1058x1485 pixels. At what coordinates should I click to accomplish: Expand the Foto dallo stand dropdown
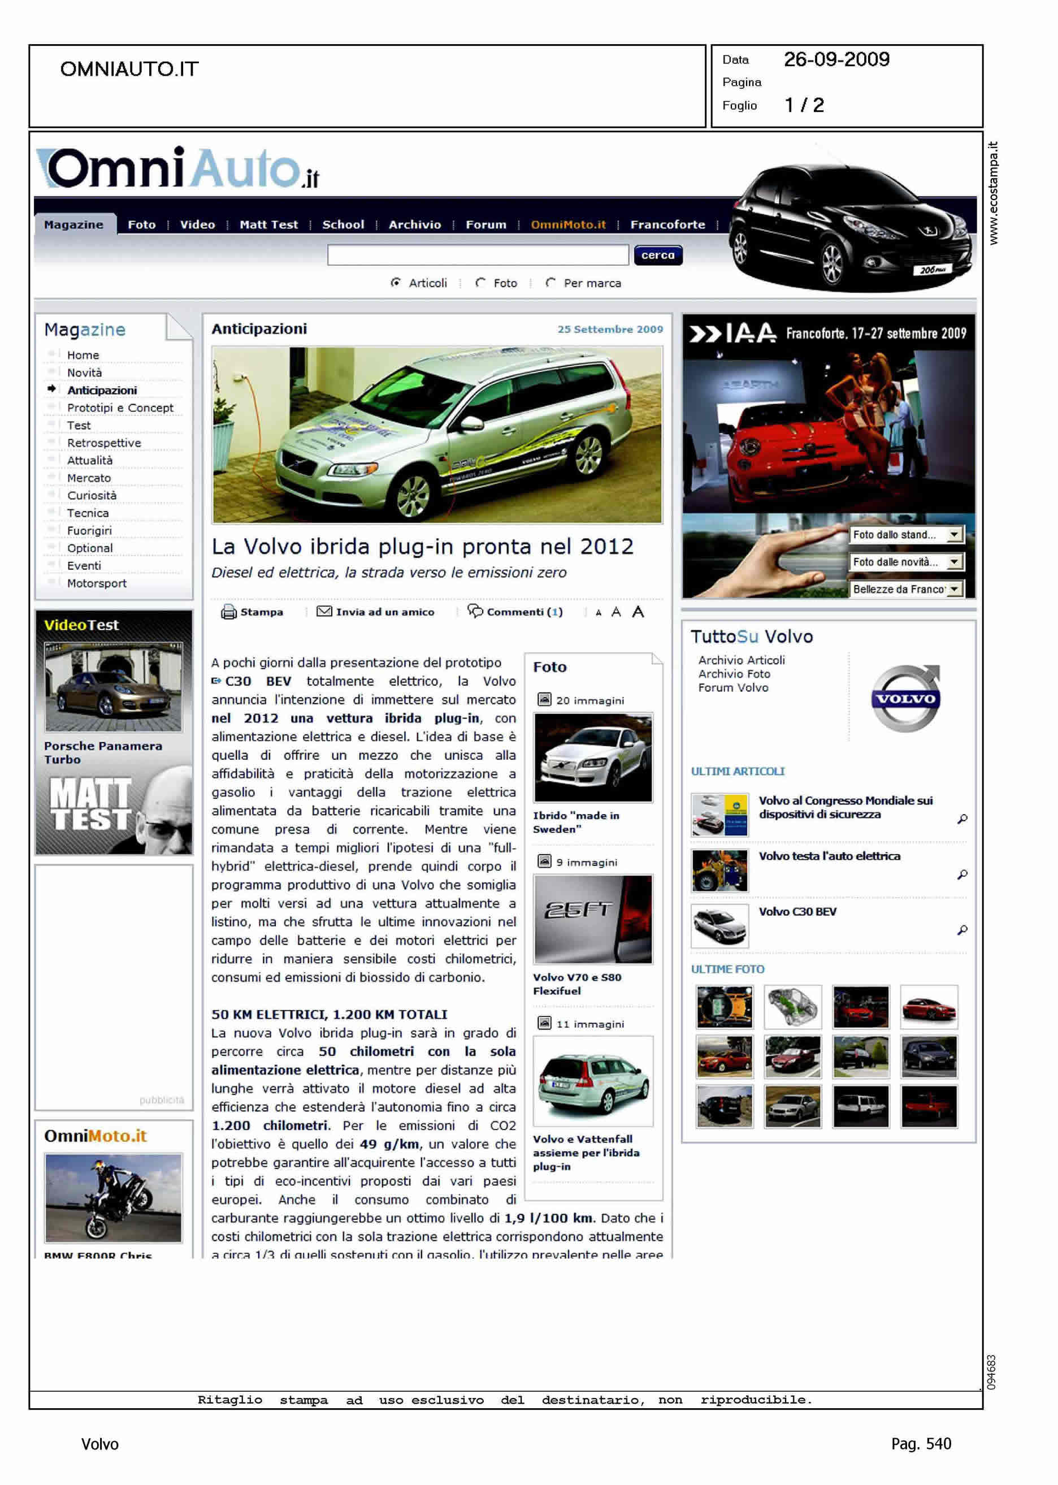click(x=954, y=535)
